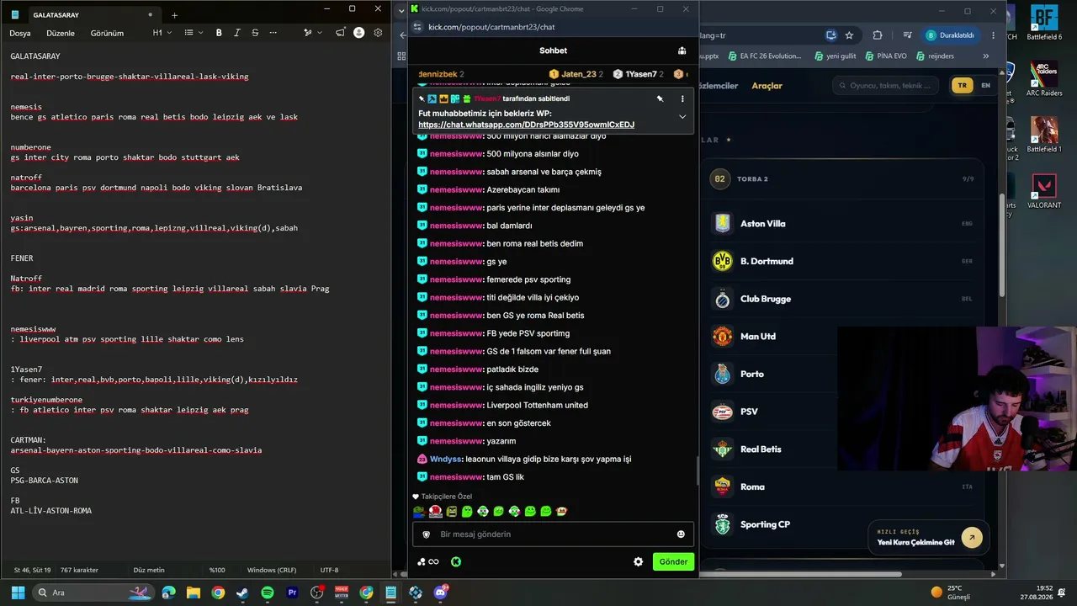The image size is (1077, 606).
Task: Open ARC Raiders desktop shortcut
Action: (x=1044, y=79)
